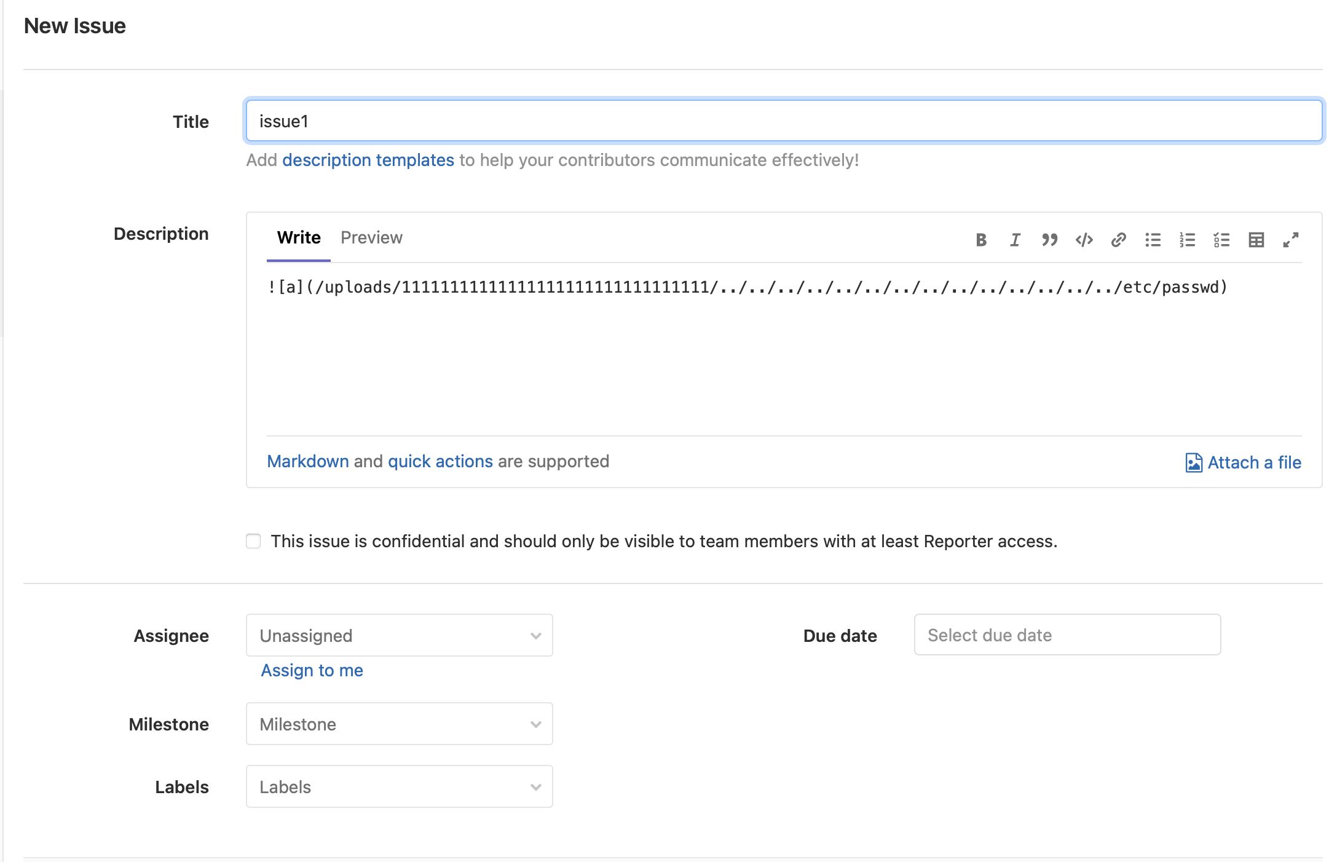Add a link using chain icon
The height and width of the screenshot is (862, 1329).
pyautogui.click(x=1118, y=240)
